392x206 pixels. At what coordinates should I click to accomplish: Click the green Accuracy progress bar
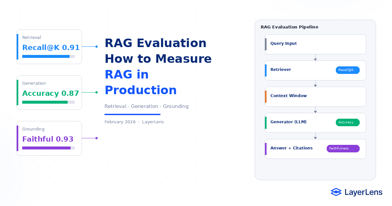tap(48, 102)
